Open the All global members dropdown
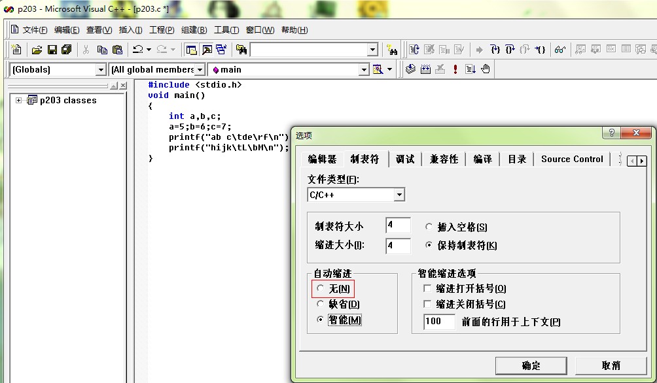Screen dimensions: 657x383 [200, 69]
